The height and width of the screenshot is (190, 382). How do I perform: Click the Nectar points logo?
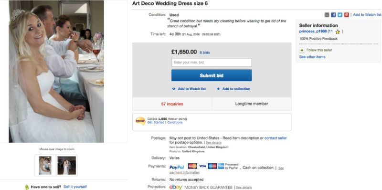coord(140,121)
